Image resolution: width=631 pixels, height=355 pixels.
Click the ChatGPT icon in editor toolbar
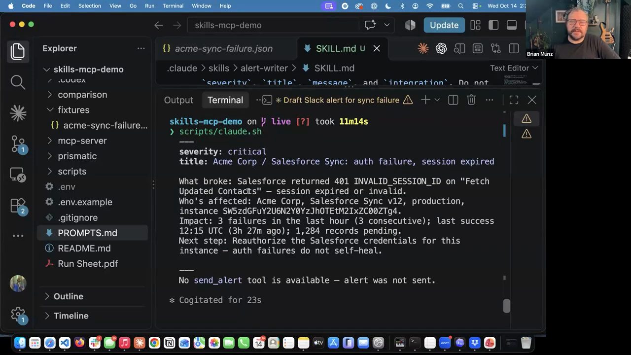click(441, 48)
